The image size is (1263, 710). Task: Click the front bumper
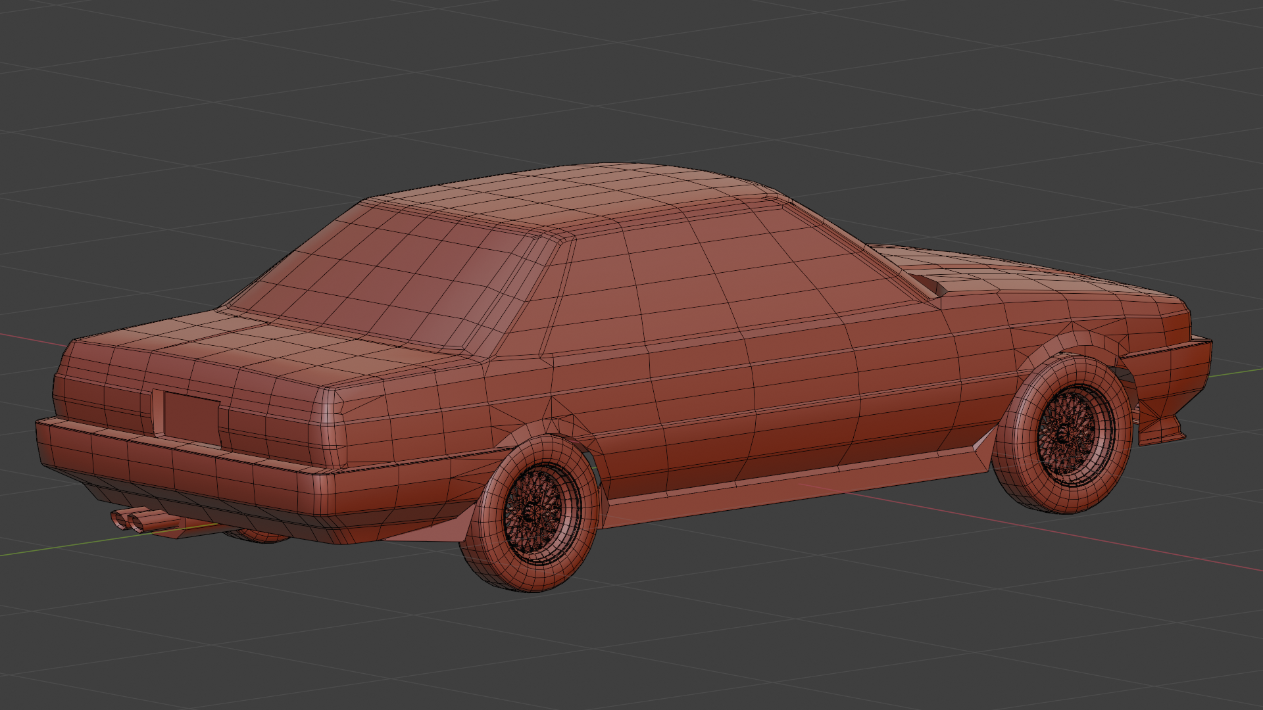point(1168,378)
